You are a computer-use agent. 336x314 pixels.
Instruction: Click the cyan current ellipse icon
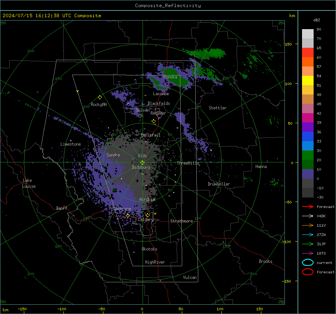308,262
